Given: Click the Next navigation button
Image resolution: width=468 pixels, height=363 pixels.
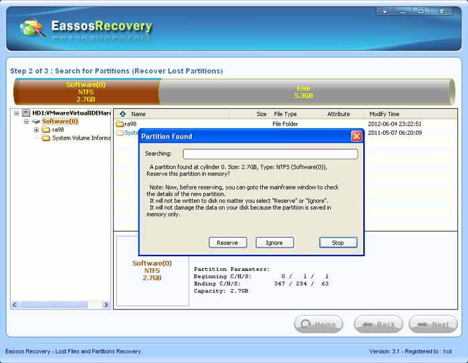Looking at the screenshot, I should pyautogui.click(x=433, y=324).
